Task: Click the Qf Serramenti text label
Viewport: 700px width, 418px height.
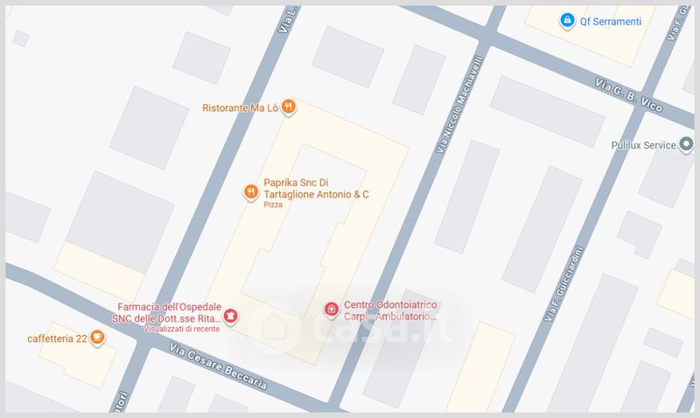Action: (x=610, y=21)
